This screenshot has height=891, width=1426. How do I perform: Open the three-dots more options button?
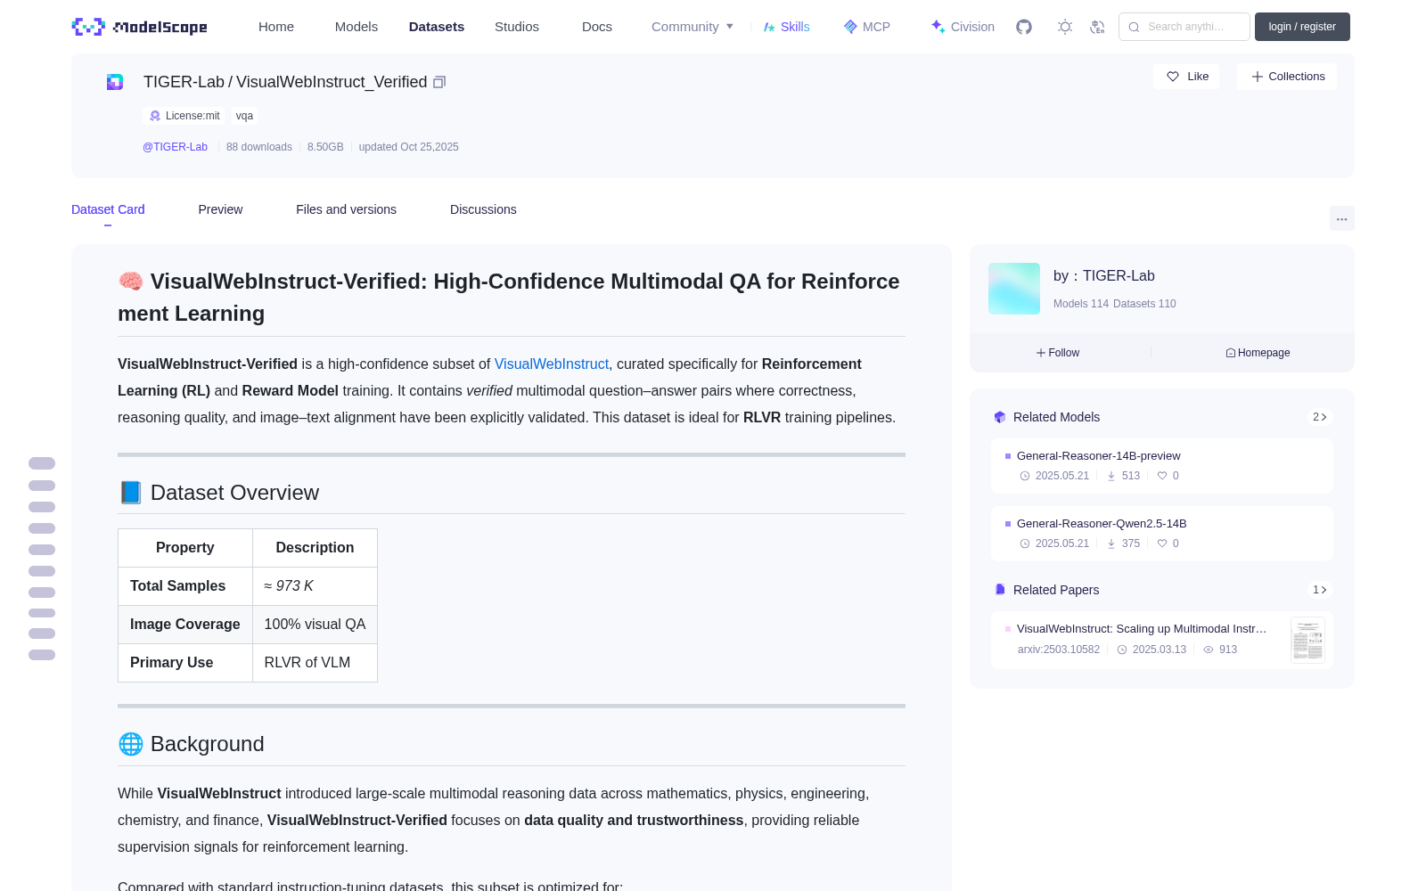coord(1341,218)
